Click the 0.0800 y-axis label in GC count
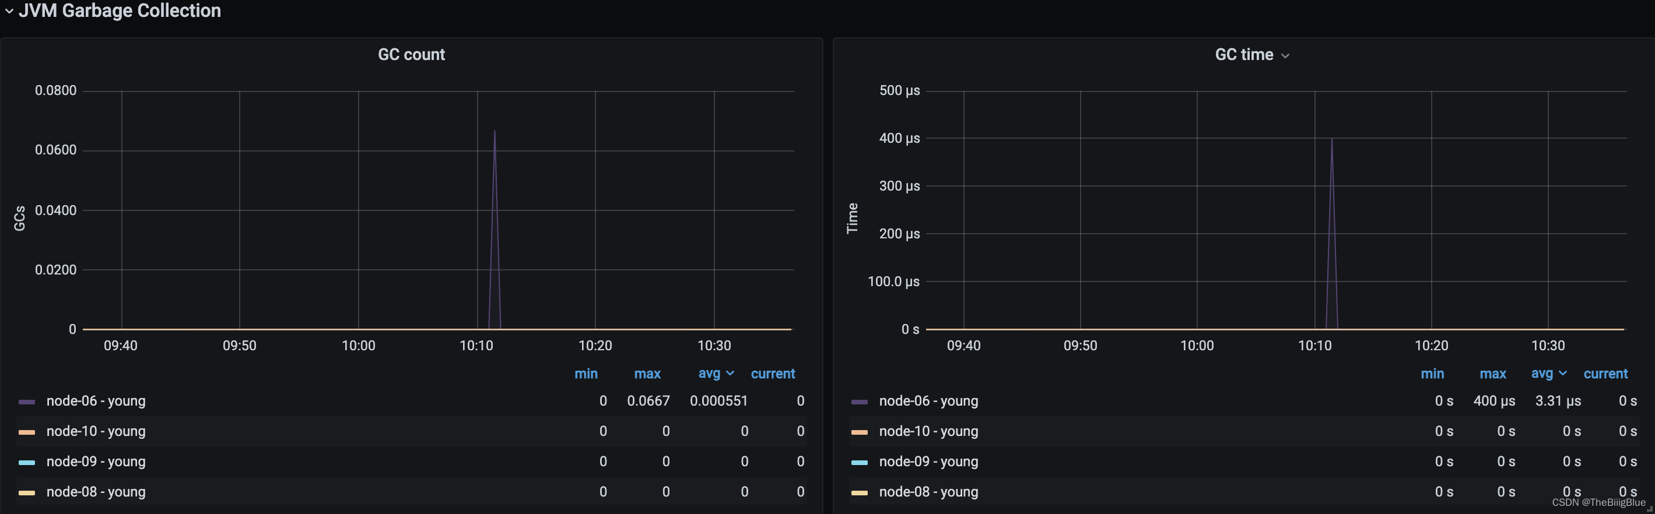 tap(55, 90)
